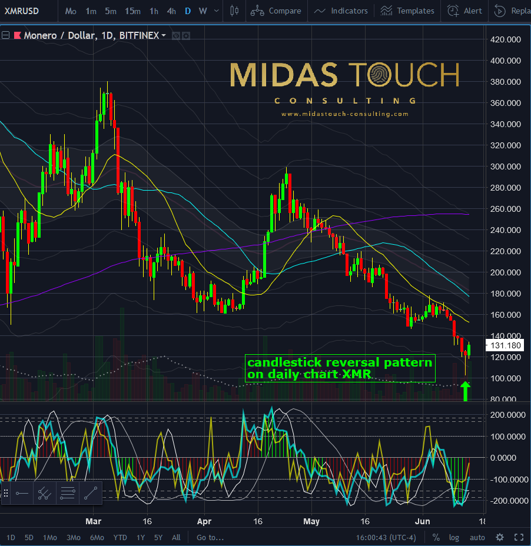Click the Replay playback icon
This screenshot has height=546, width=531.
[500, 11]
